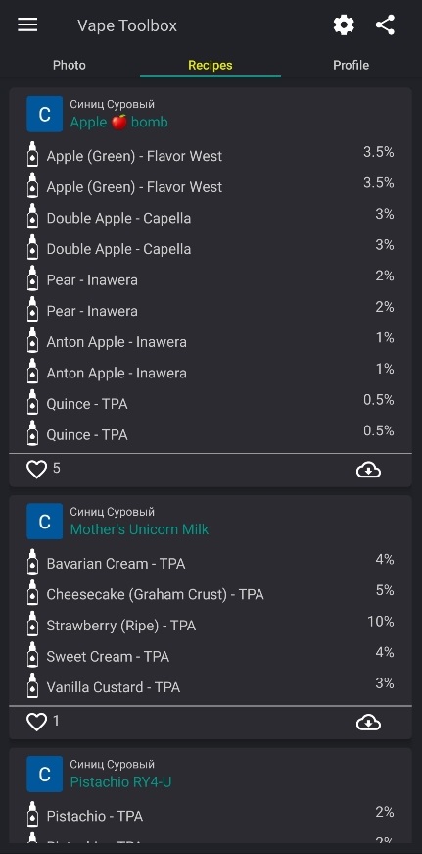Switch to the Photo tab
422x854 pixels.
tap(70, 65)
